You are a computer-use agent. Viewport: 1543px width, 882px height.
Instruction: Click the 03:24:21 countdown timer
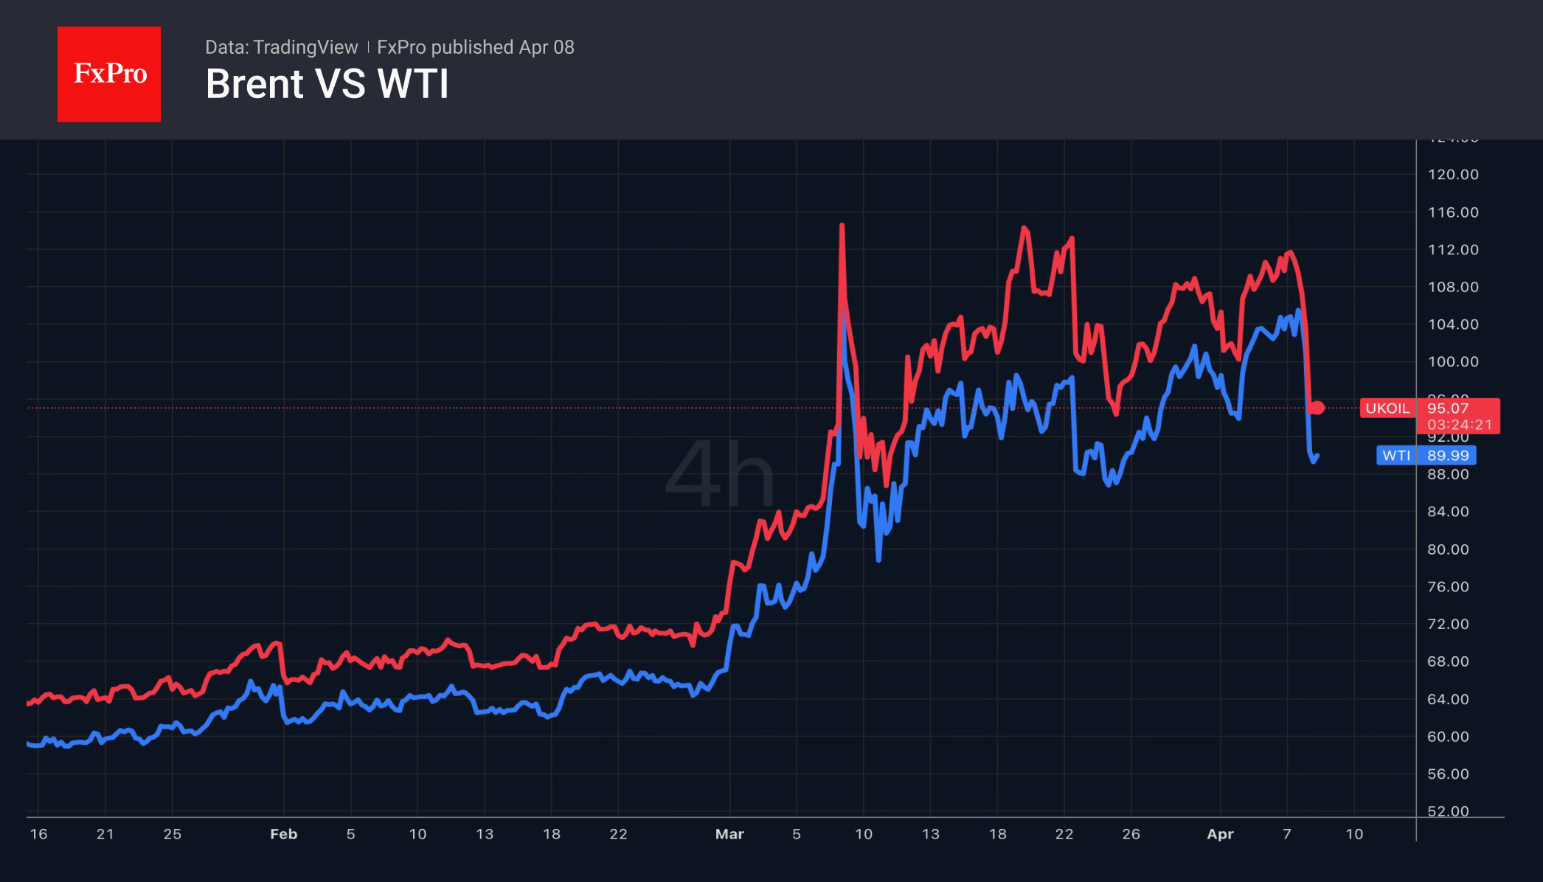coord(1459,425)
